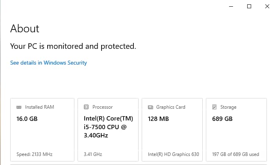Close the Settings window
The image size is (272, 165).
tap(267, 6)
